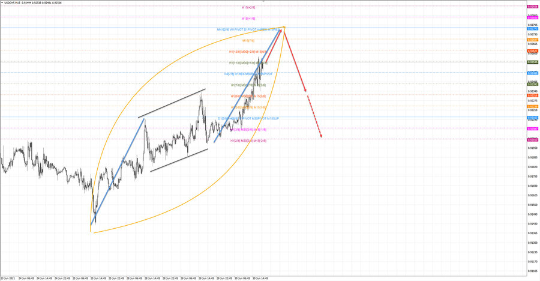Image resolution: width=540 pixels, height=281 pixels.
Task: Click the 0.92926 price tag
Action: 531,7
